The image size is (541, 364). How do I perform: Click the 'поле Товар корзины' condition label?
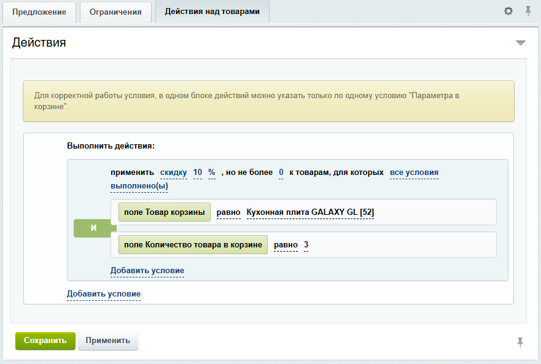point(165,212)
